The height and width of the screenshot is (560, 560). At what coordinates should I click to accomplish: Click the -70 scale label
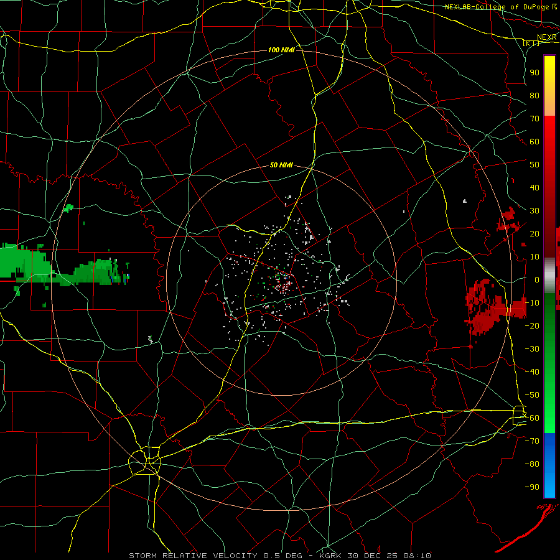[x=533, y=441]
